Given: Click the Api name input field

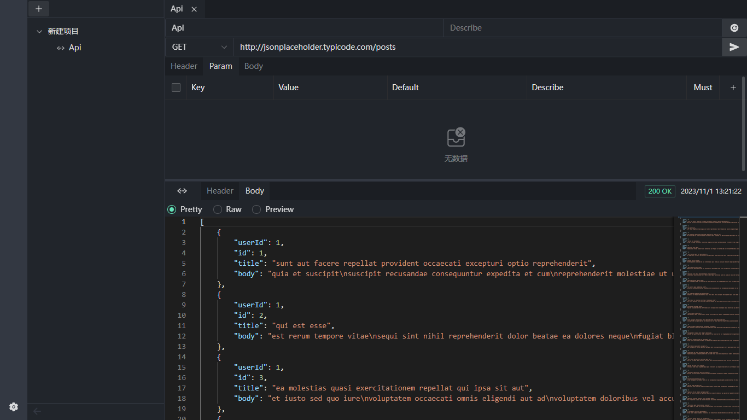Looking at the screenshot, I should [x=305, y=28].
